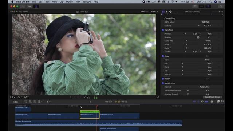Open the Video inspector tab

[x=163, y=12]
